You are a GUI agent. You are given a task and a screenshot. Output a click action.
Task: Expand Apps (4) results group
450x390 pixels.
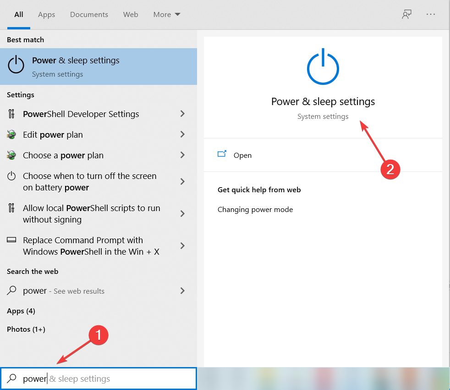click(x=21, y=311)
